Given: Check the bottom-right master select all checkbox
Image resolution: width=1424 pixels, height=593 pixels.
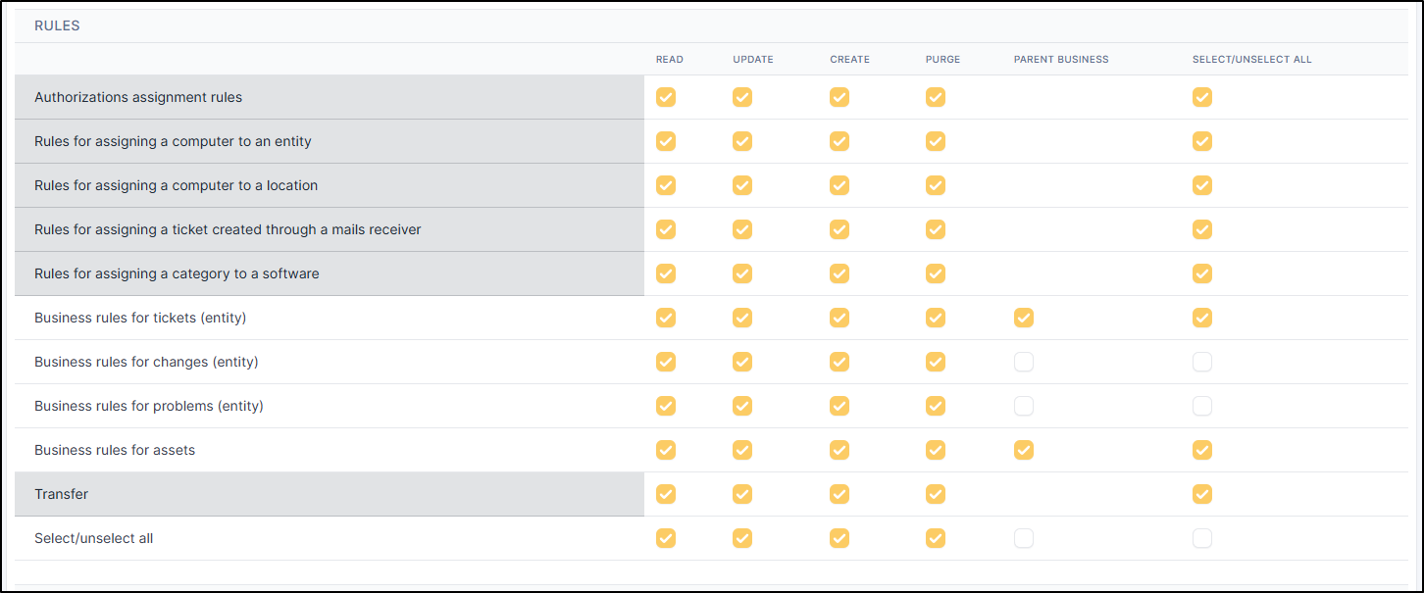Looking at the screenshot, I should [x=1202, y=538].
